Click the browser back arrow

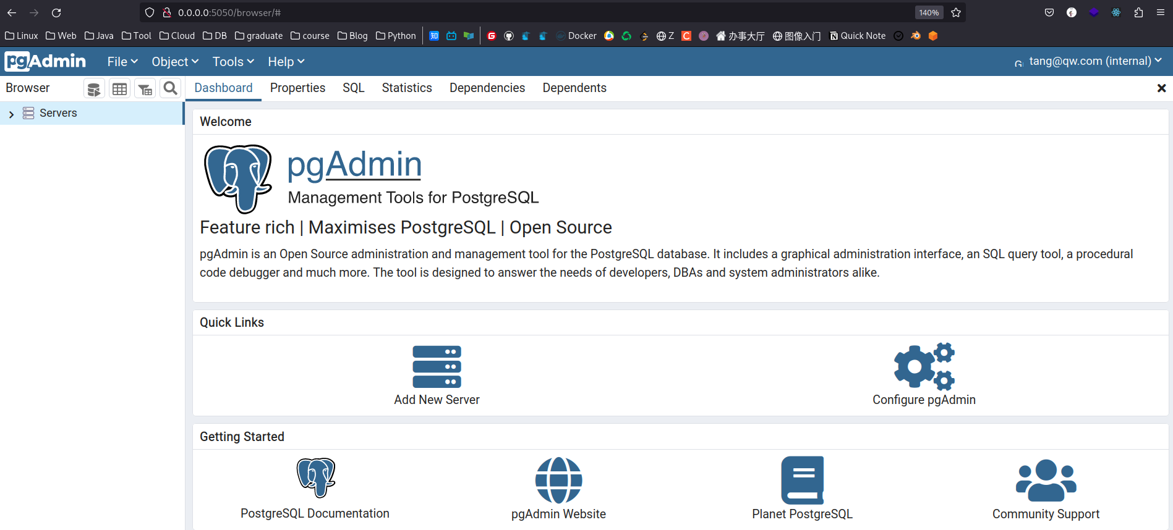click(12, 12)
